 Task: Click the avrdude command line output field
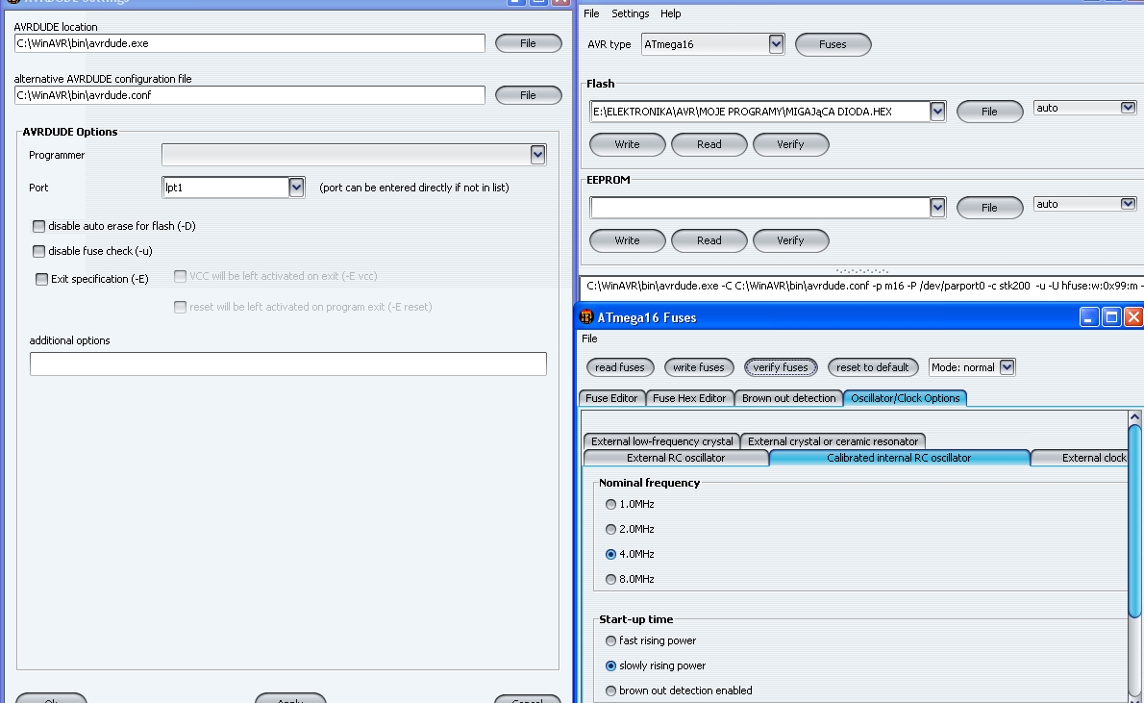pos(861,287)
